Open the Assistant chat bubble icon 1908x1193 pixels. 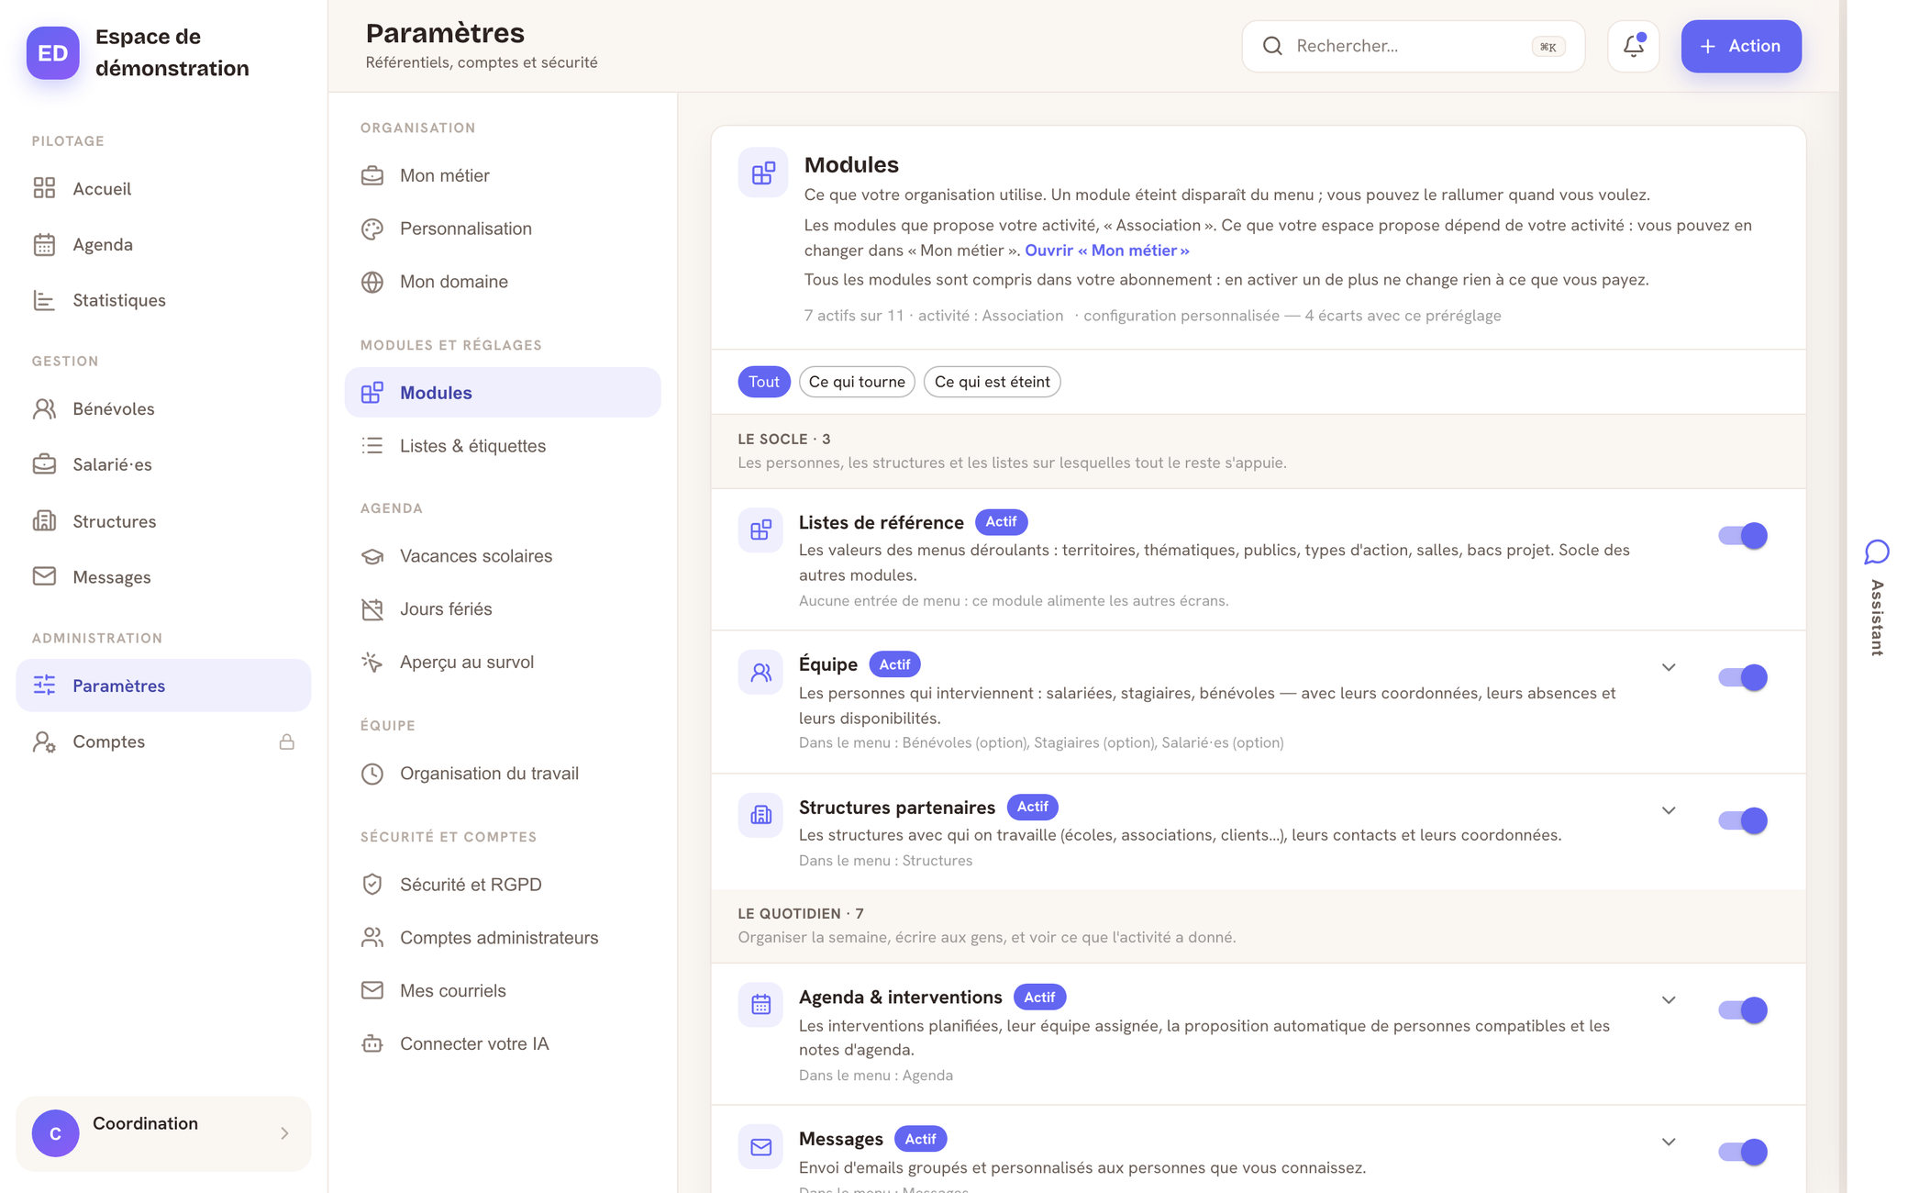[1876, 552]
